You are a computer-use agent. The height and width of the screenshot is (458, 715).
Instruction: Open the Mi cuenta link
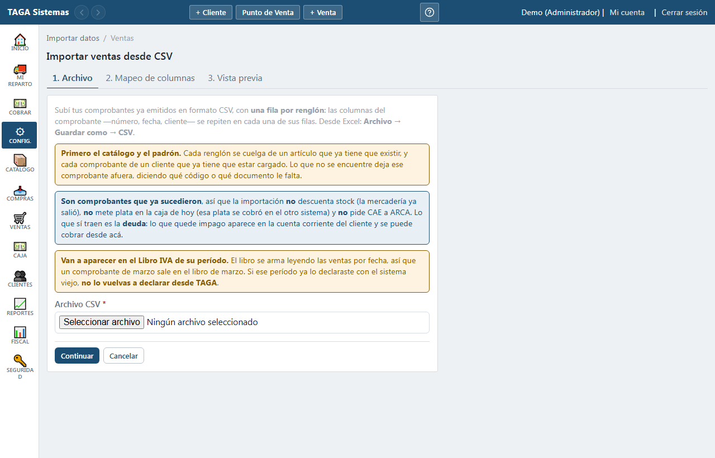coord(627,12)
